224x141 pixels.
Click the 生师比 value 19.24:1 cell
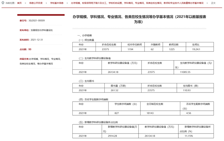click(196, 49)
